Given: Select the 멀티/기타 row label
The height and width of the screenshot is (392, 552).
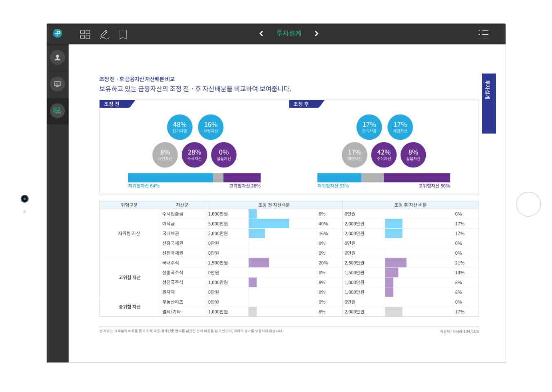Looking at the screenshot, I should pos(171,312).
